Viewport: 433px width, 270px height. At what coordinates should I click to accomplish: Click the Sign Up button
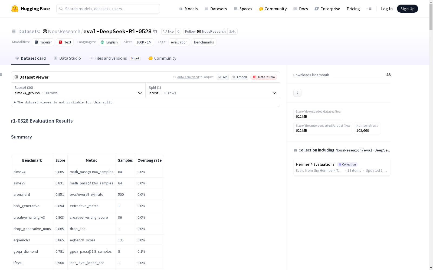(x=407, y=9)
